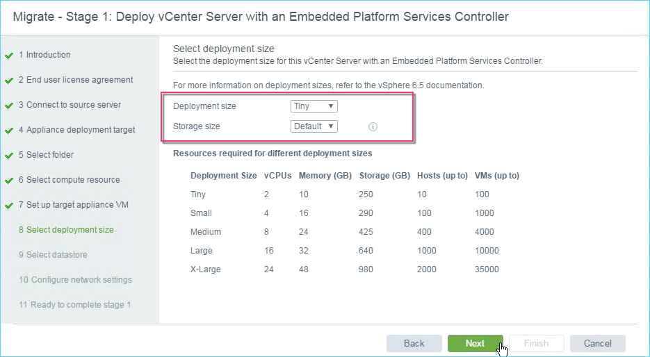Click the checkmark beside Select compute resource
650x357 pixels.
click(x=9, y=181)
